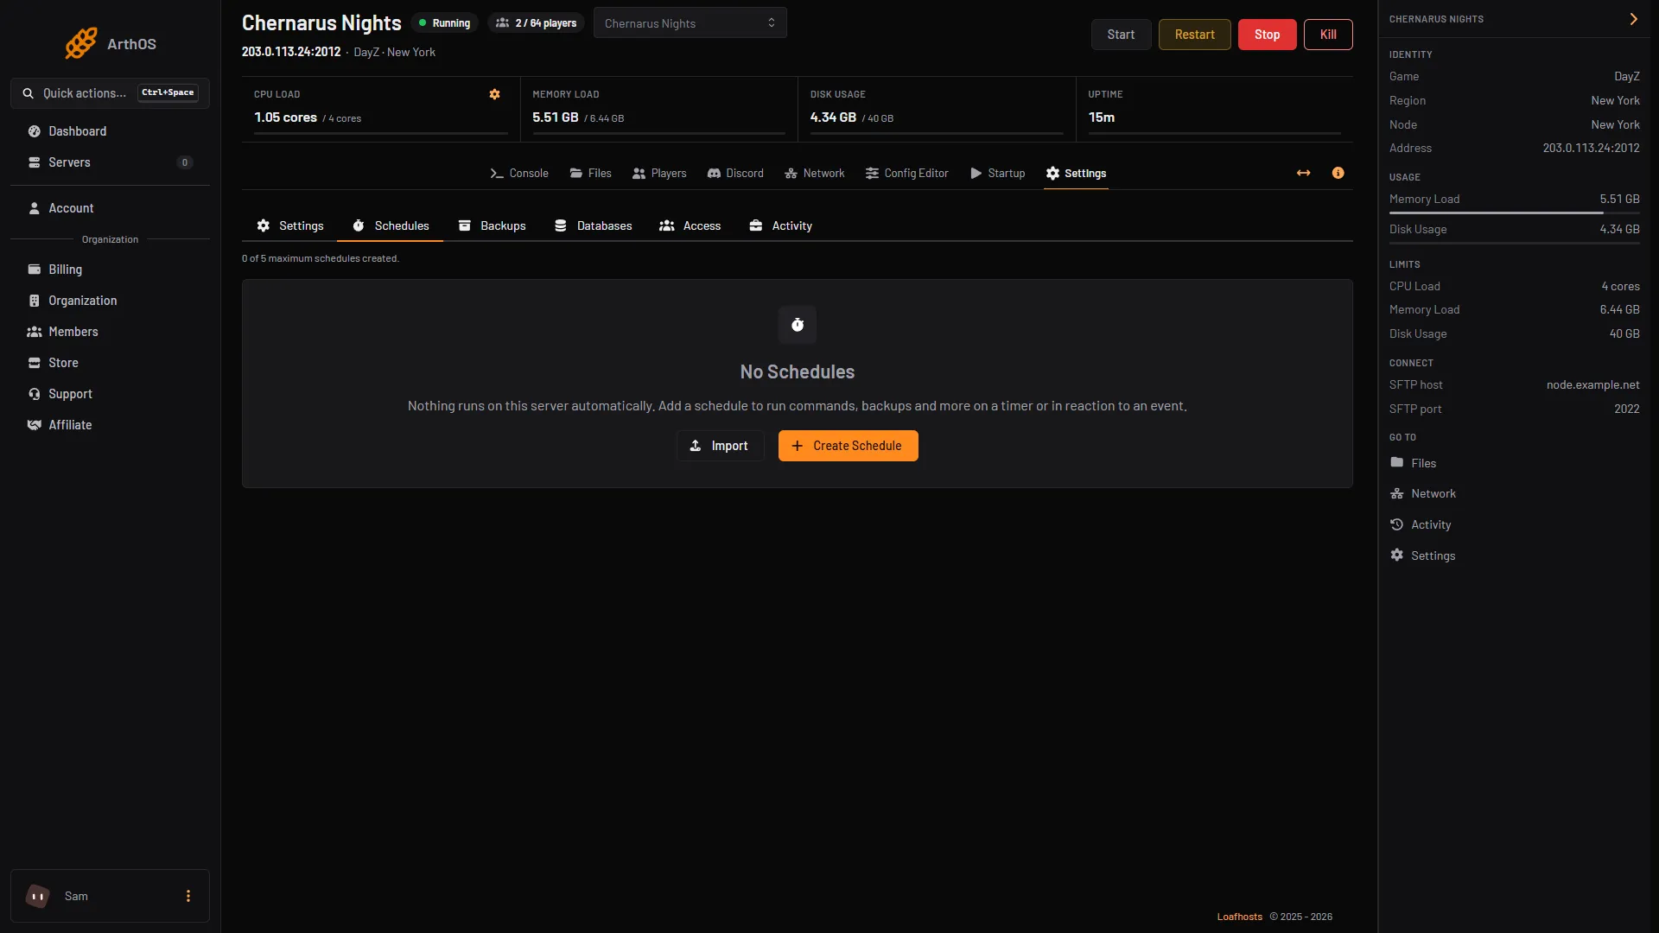Select the Activity sub-tab
The height and width of the screenshot is (933, 1659).
click(780, 225)
